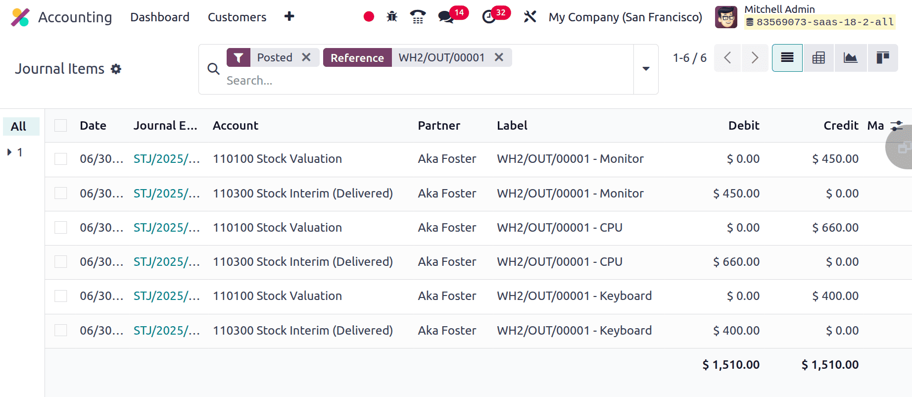Sort by the Credit column header
This screenshot has width=912, height=397.
[841, 126]
